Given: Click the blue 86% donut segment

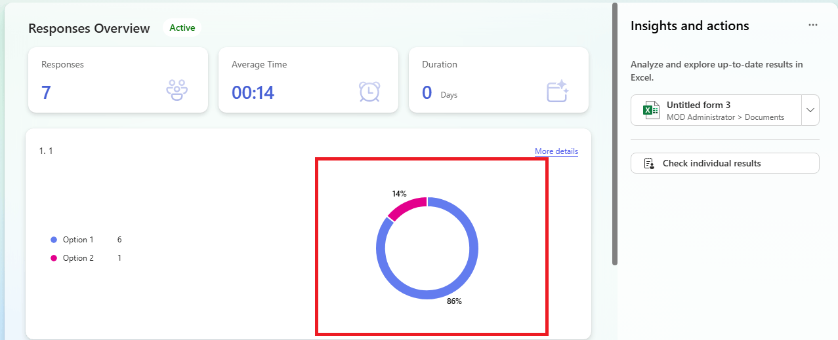Looking at the screenshot, I should point(427,294).
